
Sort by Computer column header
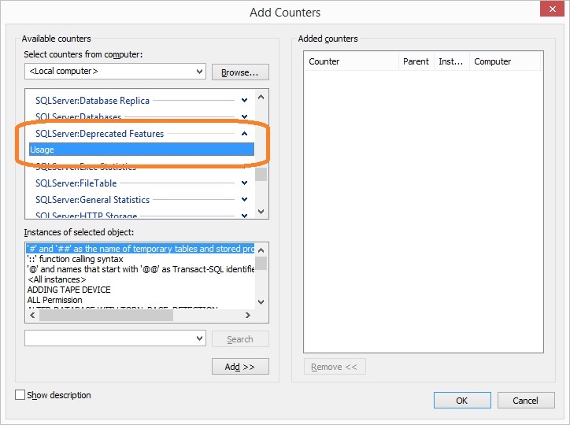click(x=505, y=61)
